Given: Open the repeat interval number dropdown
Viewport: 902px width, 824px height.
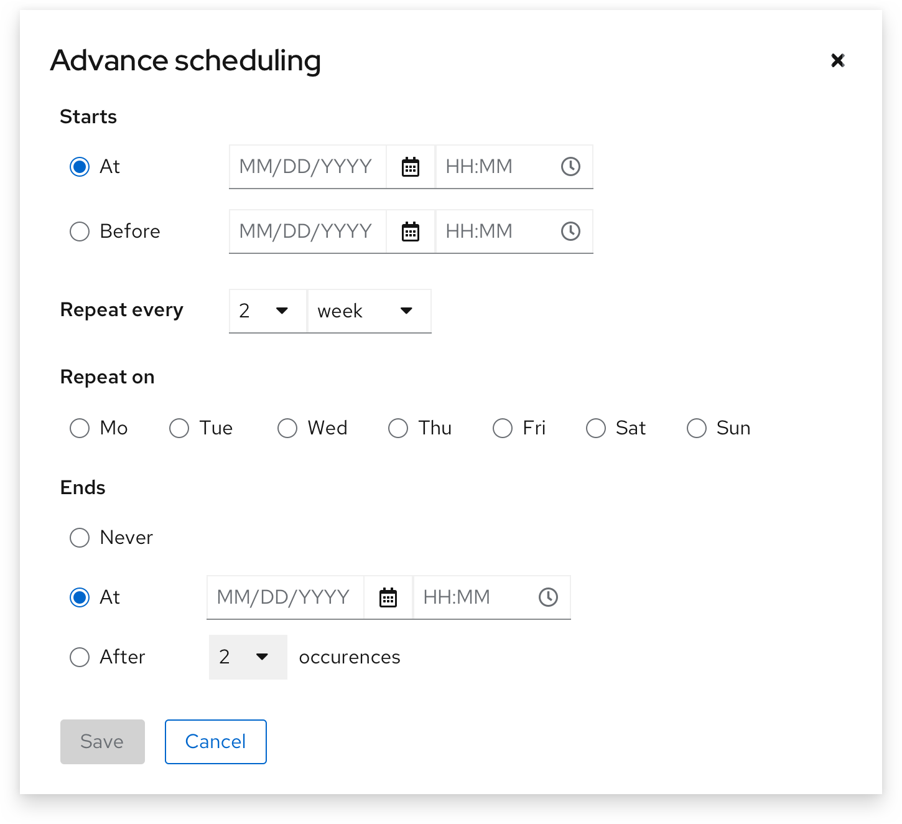Looking at the screenshot, I should tap(267, 311).
